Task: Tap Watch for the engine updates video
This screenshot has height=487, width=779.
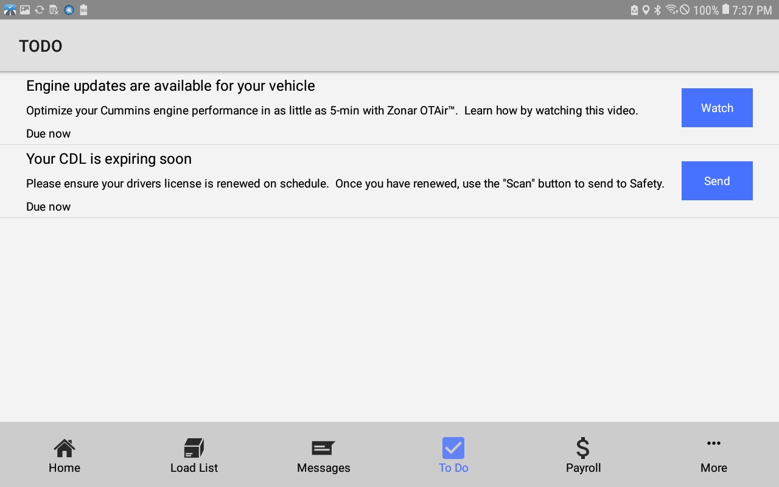Action: point(717,108)
